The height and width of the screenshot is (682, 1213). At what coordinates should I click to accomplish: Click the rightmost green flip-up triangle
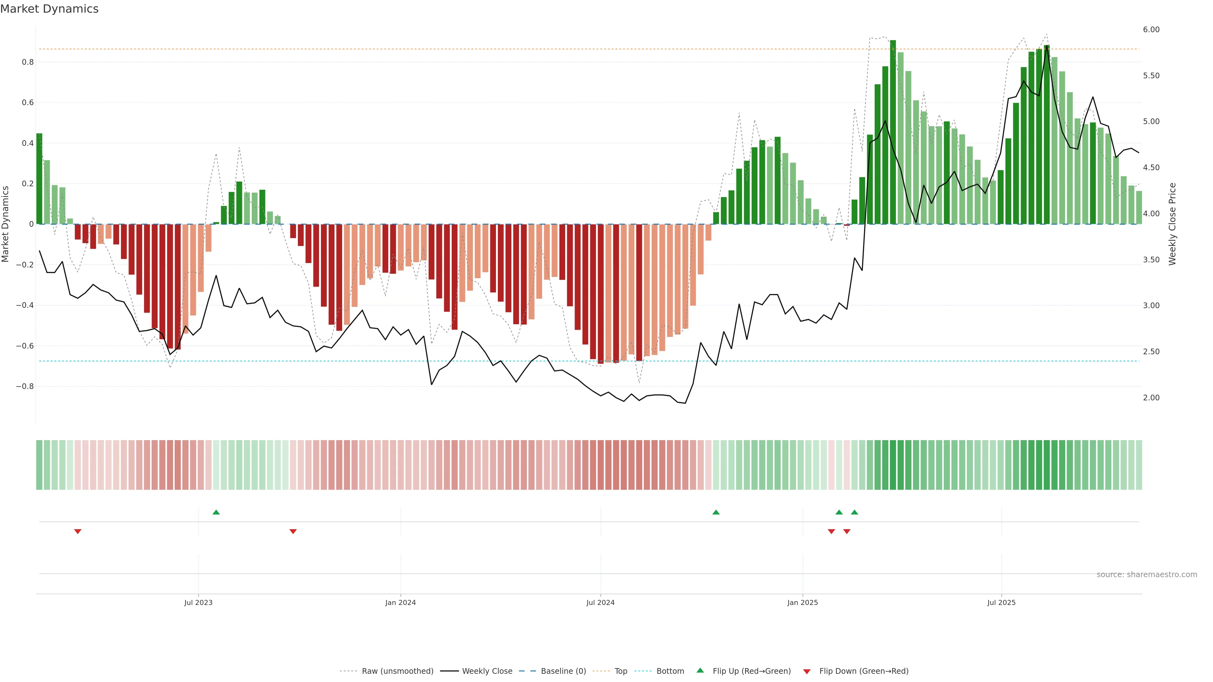click(x=854, y=512)
